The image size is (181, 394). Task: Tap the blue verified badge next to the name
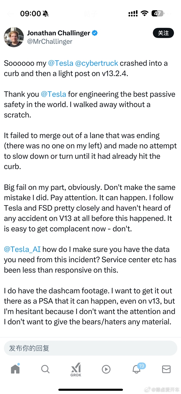(x=94, y=33)
